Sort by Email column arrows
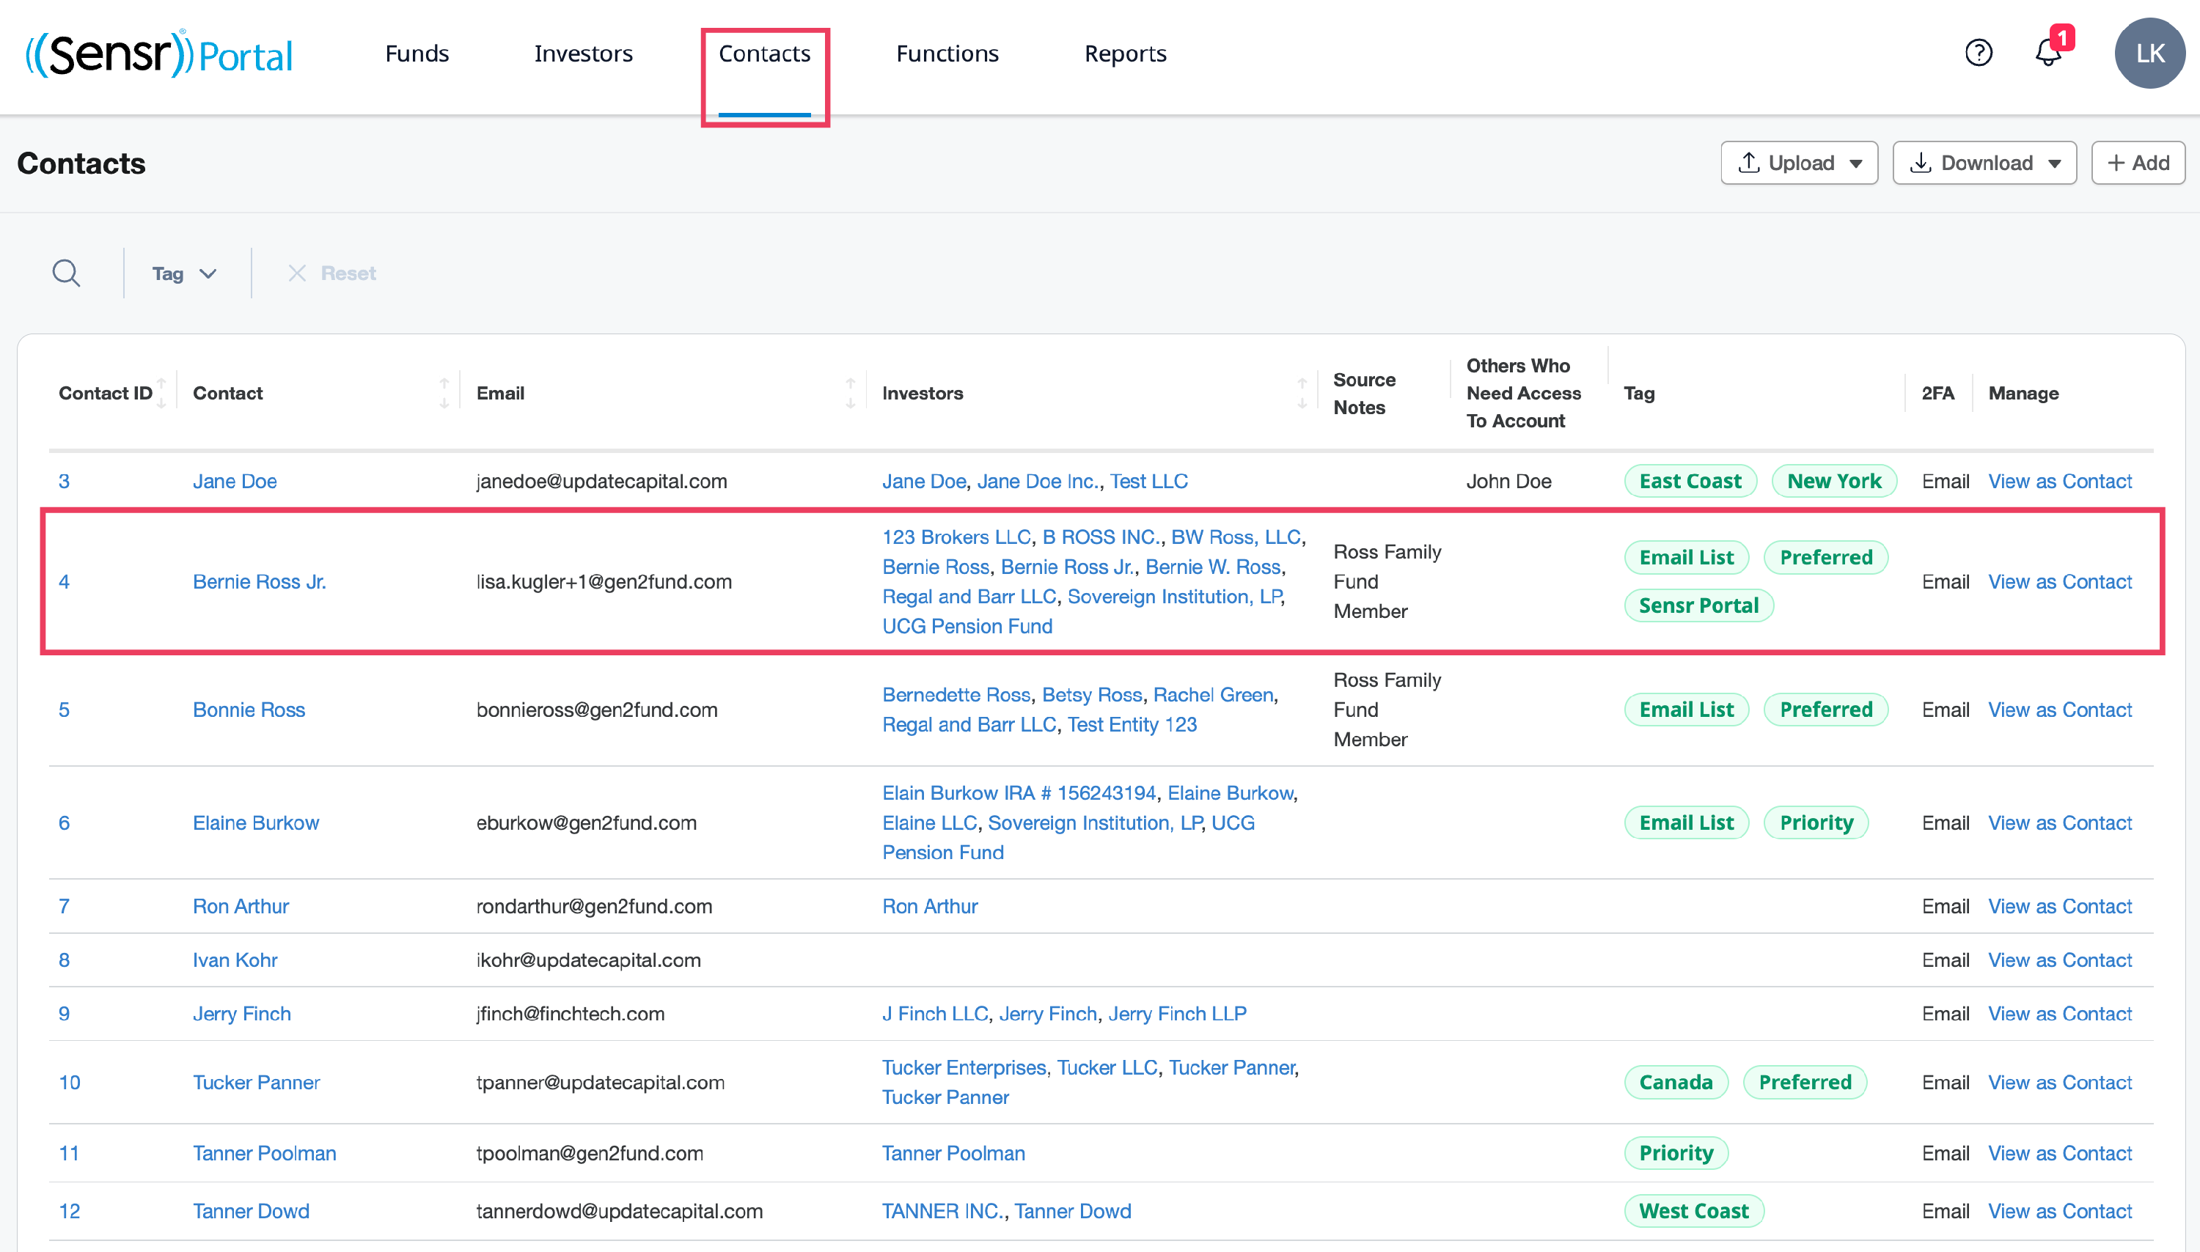The height and width of the screenshot is (1252, 2200). pos(850,393)
